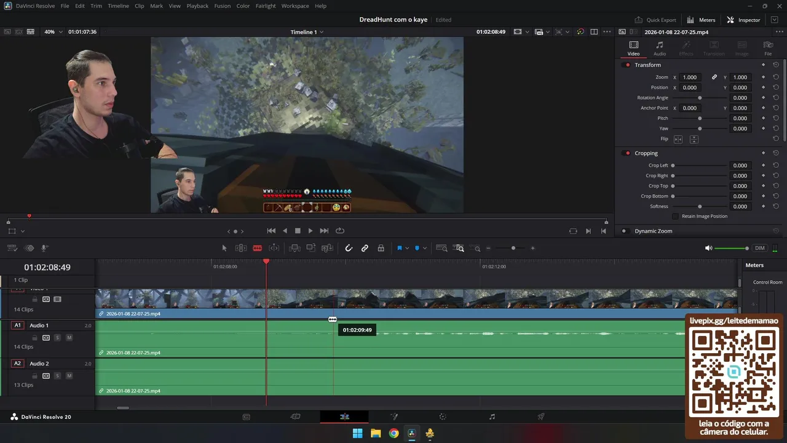Click the Zoom X value field
Viewport: 787px width, 443px height.
[690, 77]
